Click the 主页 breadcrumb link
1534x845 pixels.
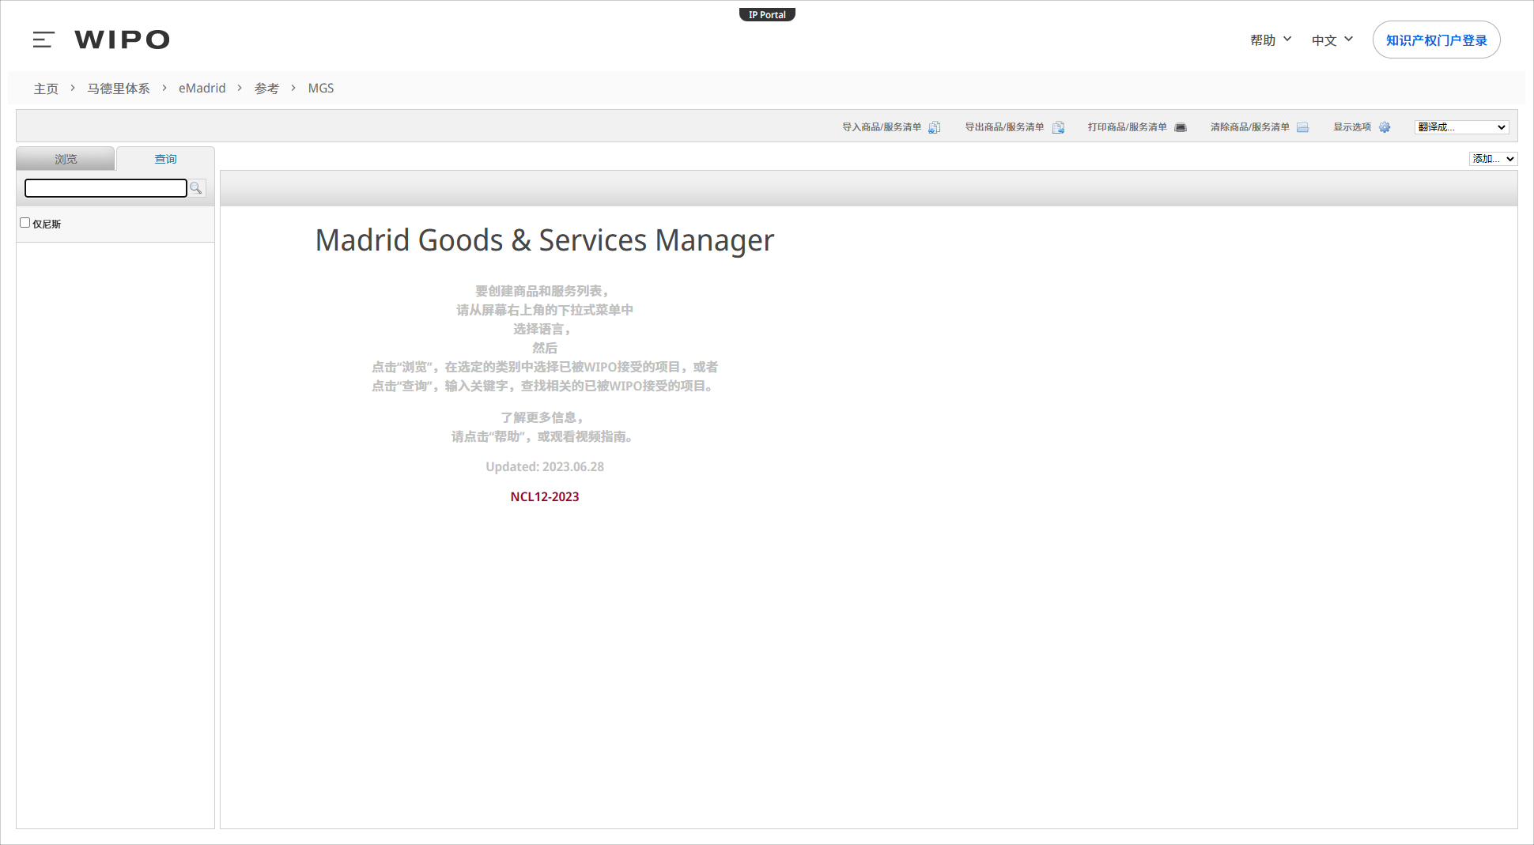46,89
